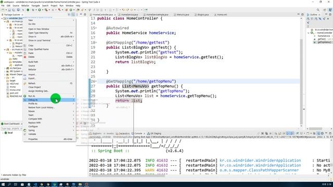Screen dimensions: 333x187
Task: Open the Declaration view tab
Action: [x=123, y=133]
